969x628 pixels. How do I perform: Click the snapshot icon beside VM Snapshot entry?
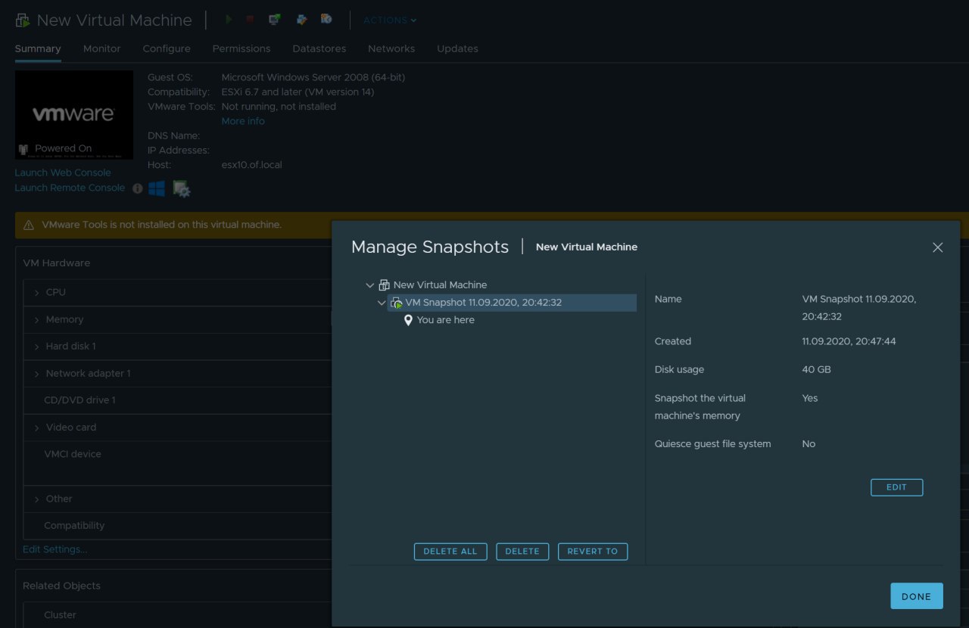pos(397,303)
